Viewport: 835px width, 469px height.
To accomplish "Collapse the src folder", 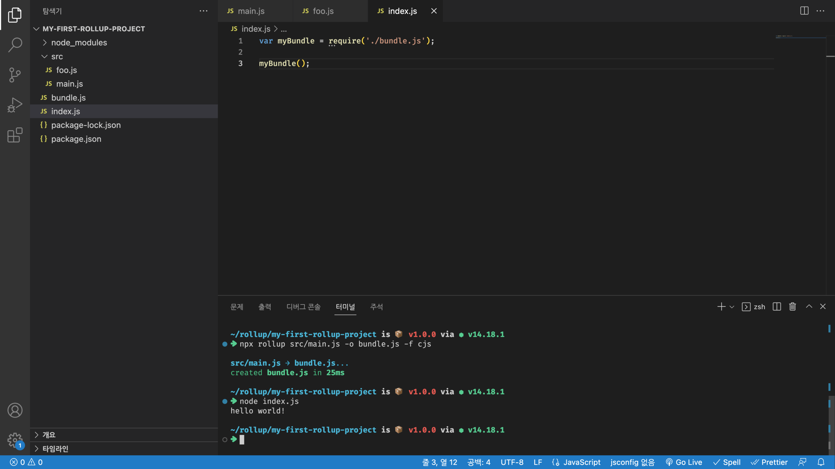I will pyautogui.click(x=57, y=56).
